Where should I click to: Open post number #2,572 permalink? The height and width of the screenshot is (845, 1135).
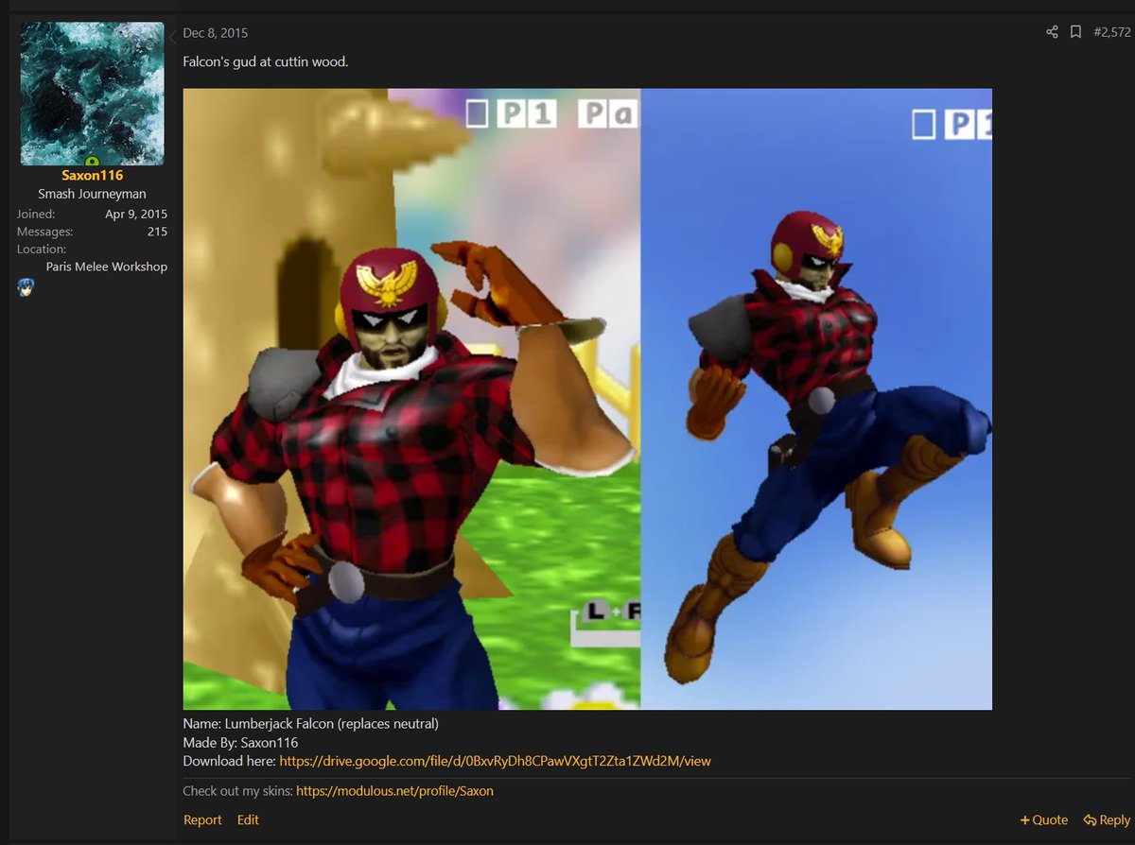(1112, 32)
